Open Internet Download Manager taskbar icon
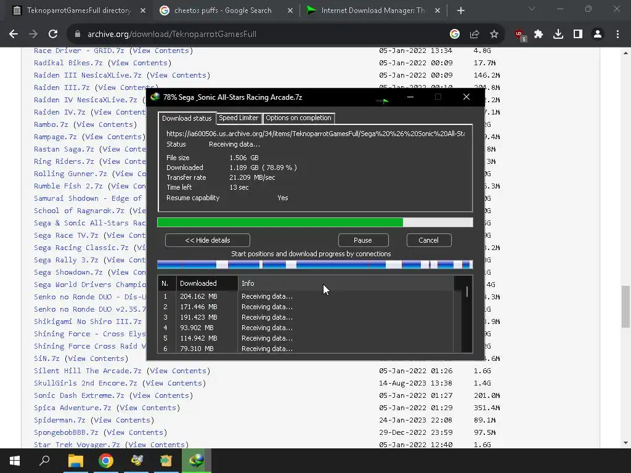Viewport: 631px width, 473px height. (x=197, y=461)
